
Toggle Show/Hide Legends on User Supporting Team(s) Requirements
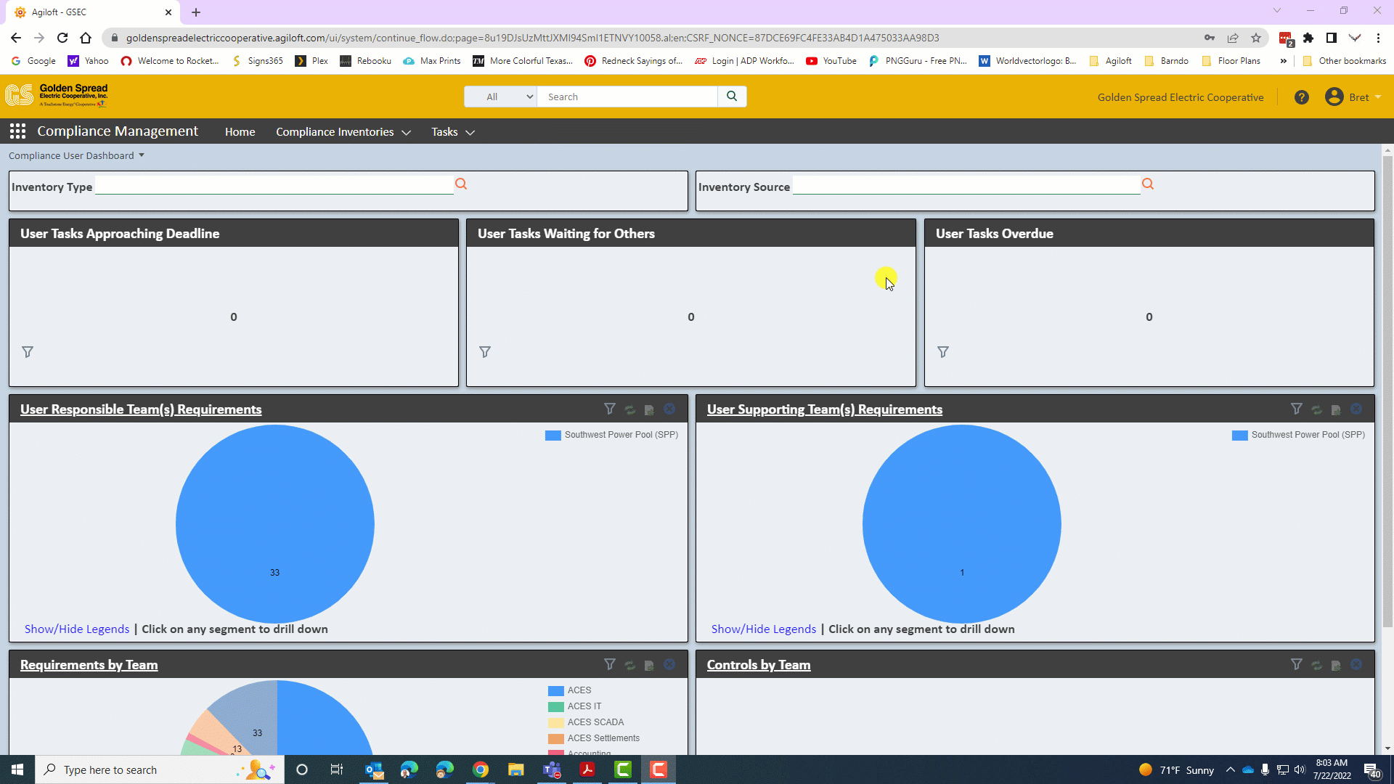(763, 629)
